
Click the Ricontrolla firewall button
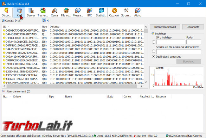click(165, 27)
